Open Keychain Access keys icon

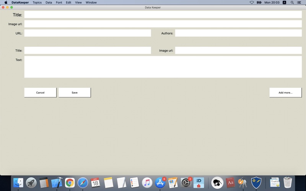coord(243,183)
